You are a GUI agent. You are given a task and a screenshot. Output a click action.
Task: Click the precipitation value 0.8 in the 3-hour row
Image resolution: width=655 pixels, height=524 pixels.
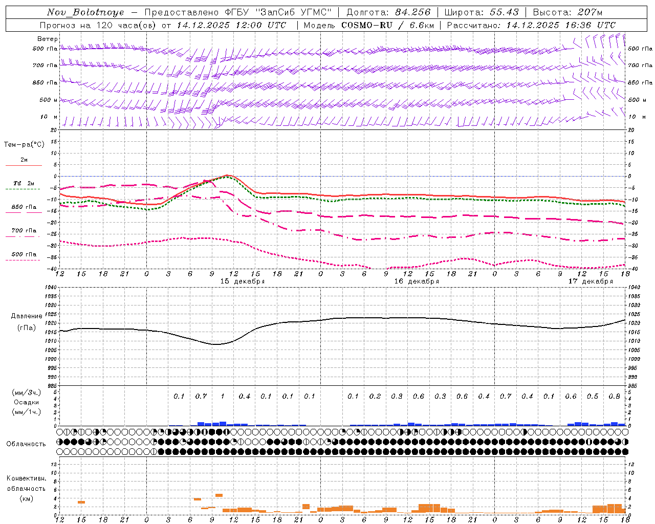click(x=615, y=397)
